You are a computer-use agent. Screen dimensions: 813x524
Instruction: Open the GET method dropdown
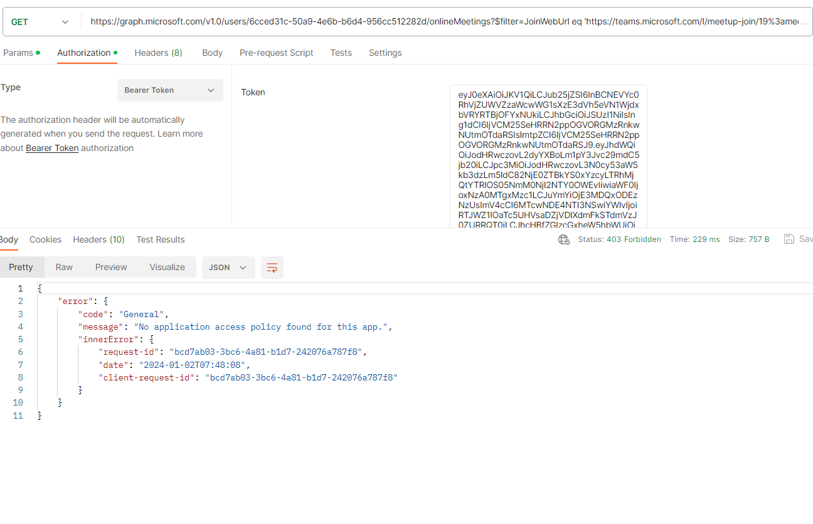(x=40, y=22)
